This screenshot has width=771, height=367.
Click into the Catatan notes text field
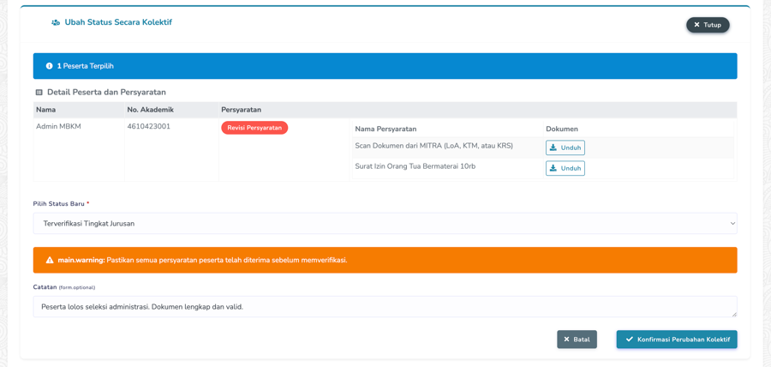(x=384, y=307)
